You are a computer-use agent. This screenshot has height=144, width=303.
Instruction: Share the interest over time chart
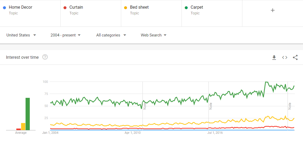[295, 57]
